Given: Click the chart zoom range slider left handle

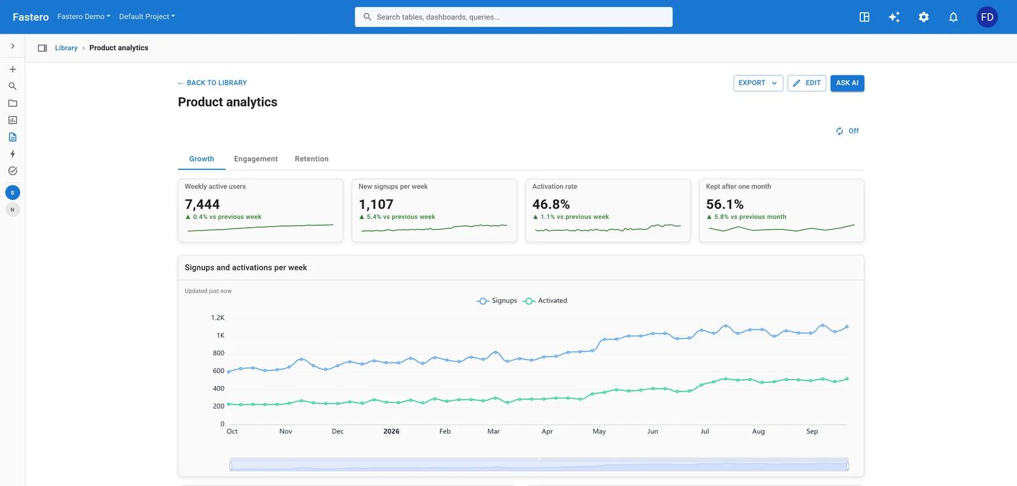Looking at the screenshot, I should [231, 466].
